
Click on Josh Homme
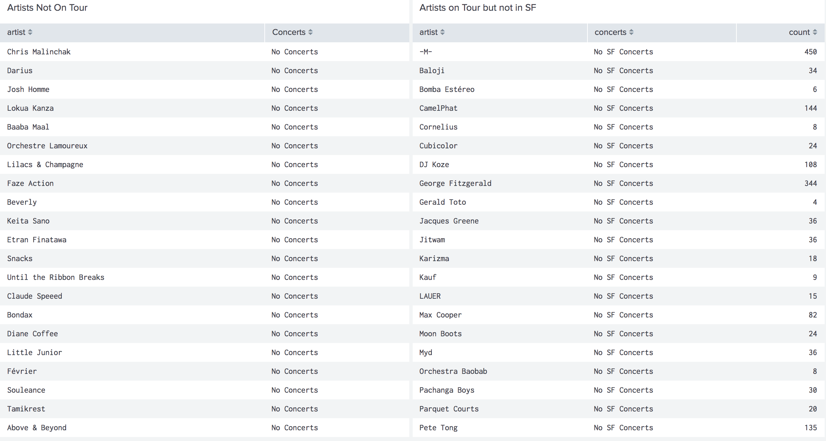point(28,89)
